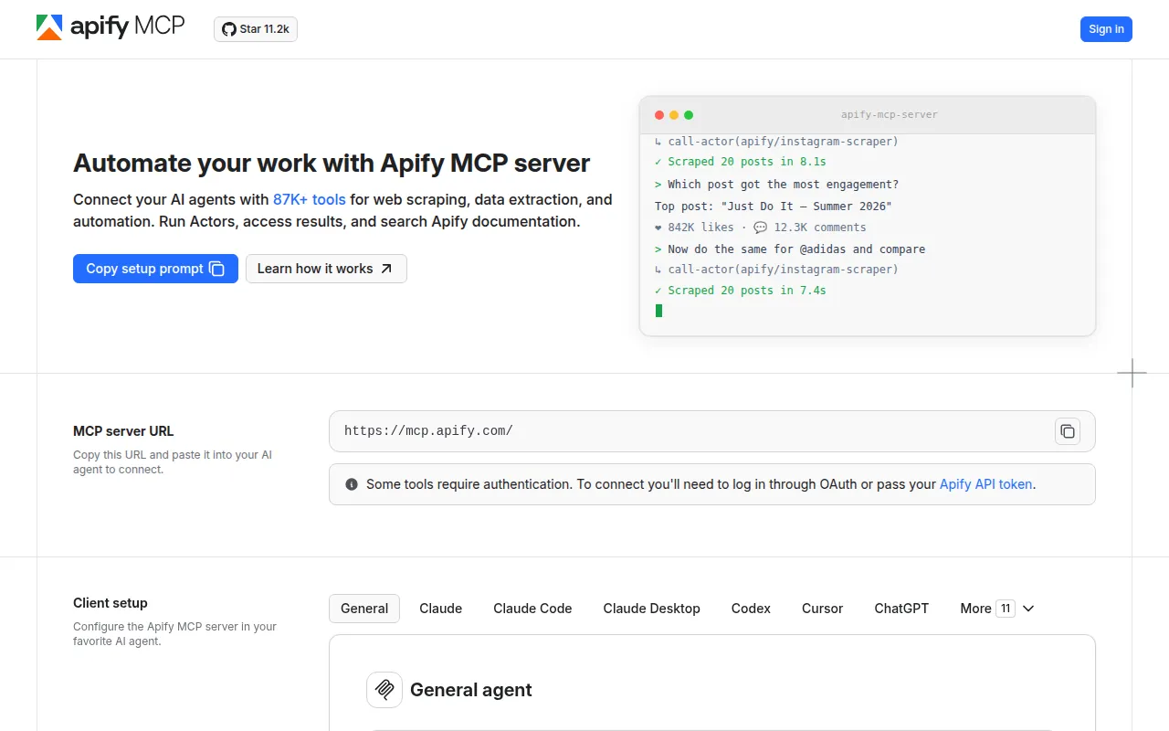This screenshot has height=731, width=1169.
Task: Switch to the Claude Desktop tab
Action: click(652, 609)
